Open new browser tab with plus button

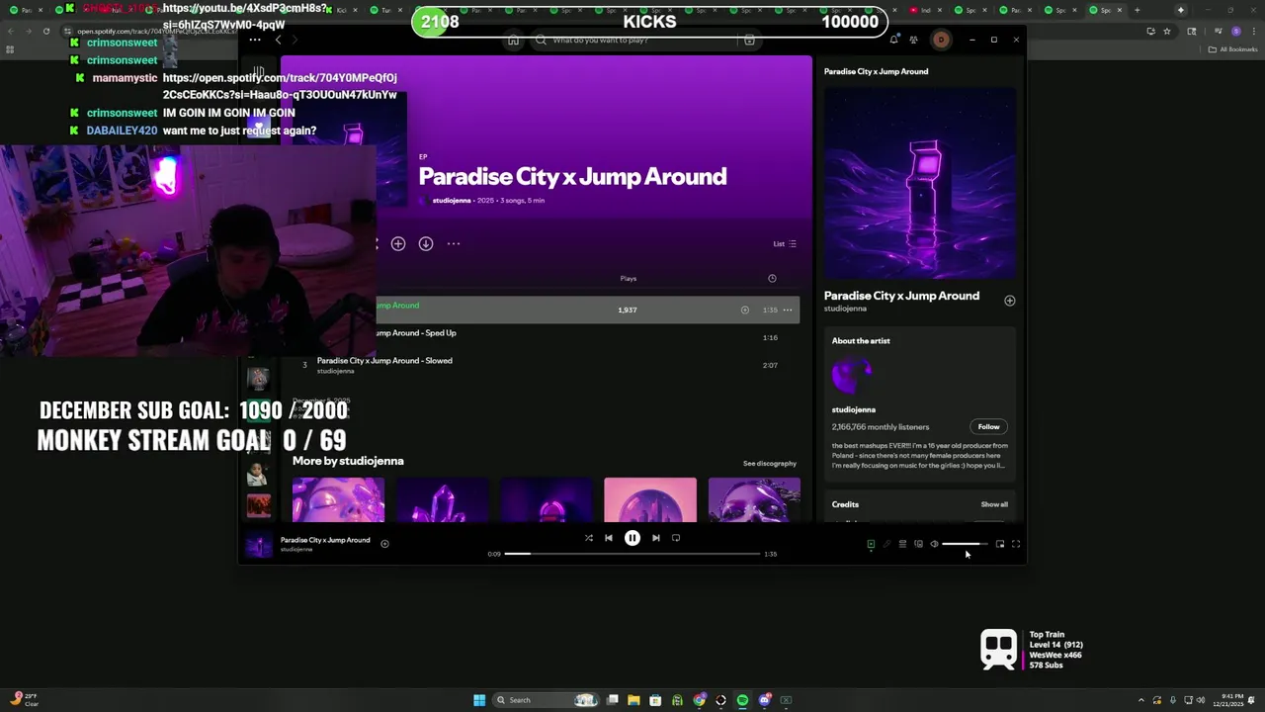click(1137, 10)
